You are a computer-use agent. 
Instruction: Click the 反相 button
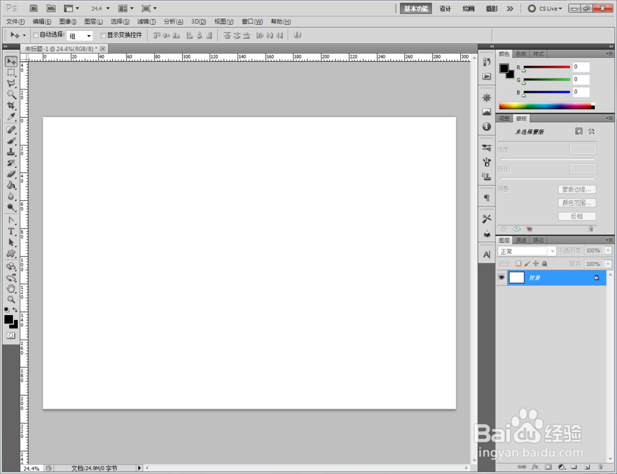pyautogui.click(x=577, y=216)
